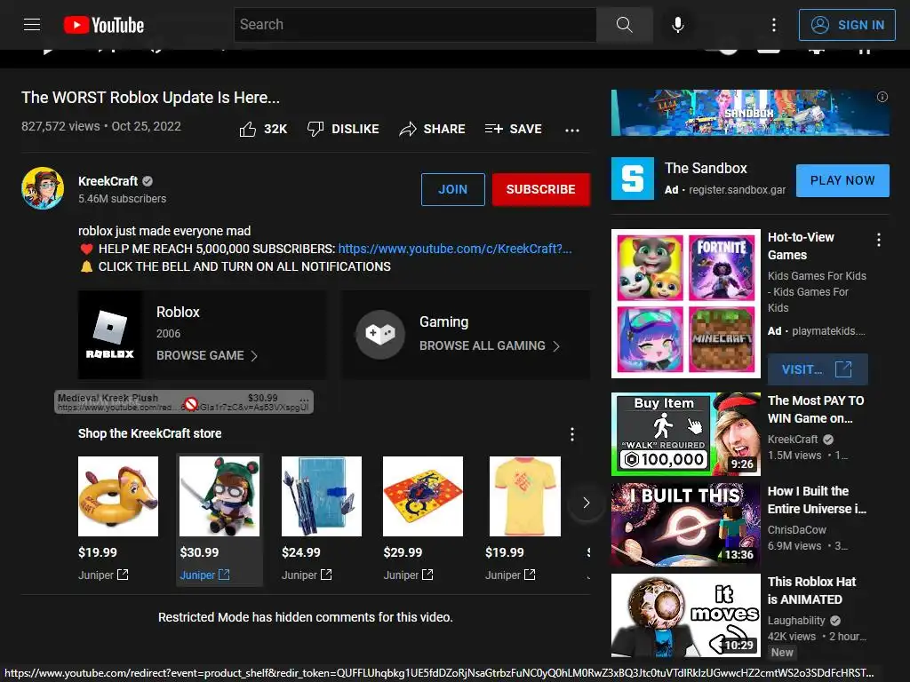Focus the Search input field
This screenshot has width=910, height=682.
coord(415,24)
